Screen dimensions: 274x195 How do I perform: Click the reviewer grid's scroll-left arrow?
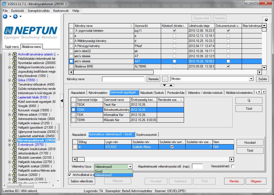point(75,159)
